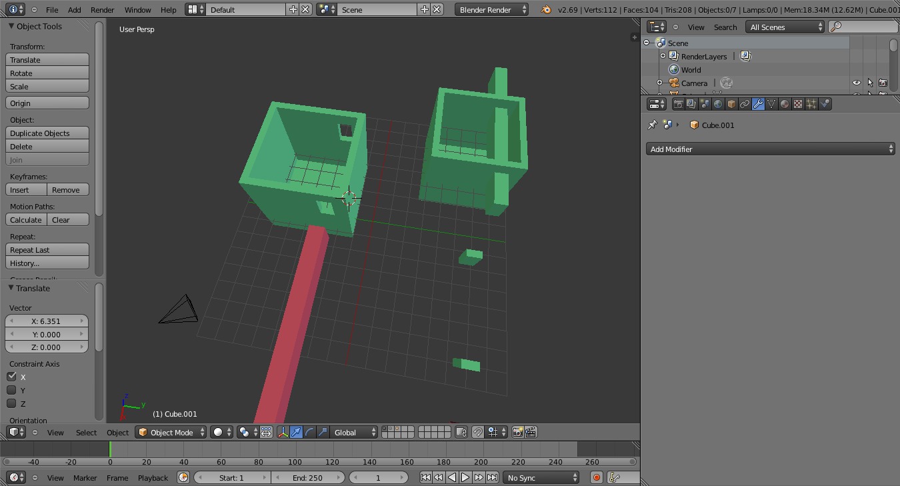Open the Render menu
This screenshot has height=486, width=900.
tap(102, 9)
